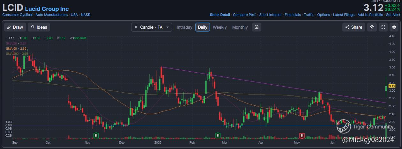Click the Set Alert link
Screen dimensions: 402x149
click(x=393, y=15)
